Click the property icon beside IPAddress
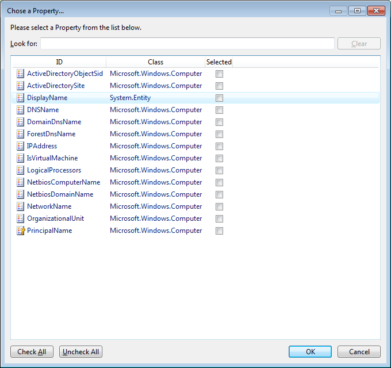 point(20,146)
